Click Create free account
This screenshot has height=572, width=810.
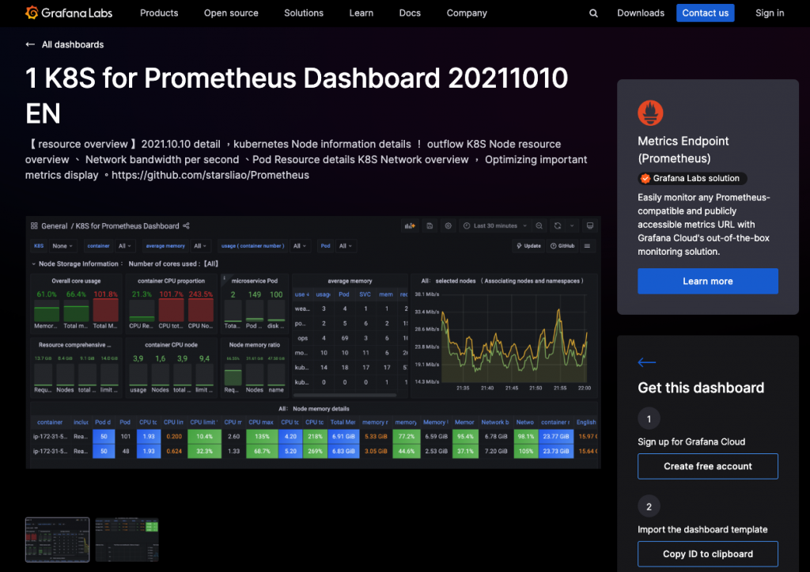tap(708, 466)
